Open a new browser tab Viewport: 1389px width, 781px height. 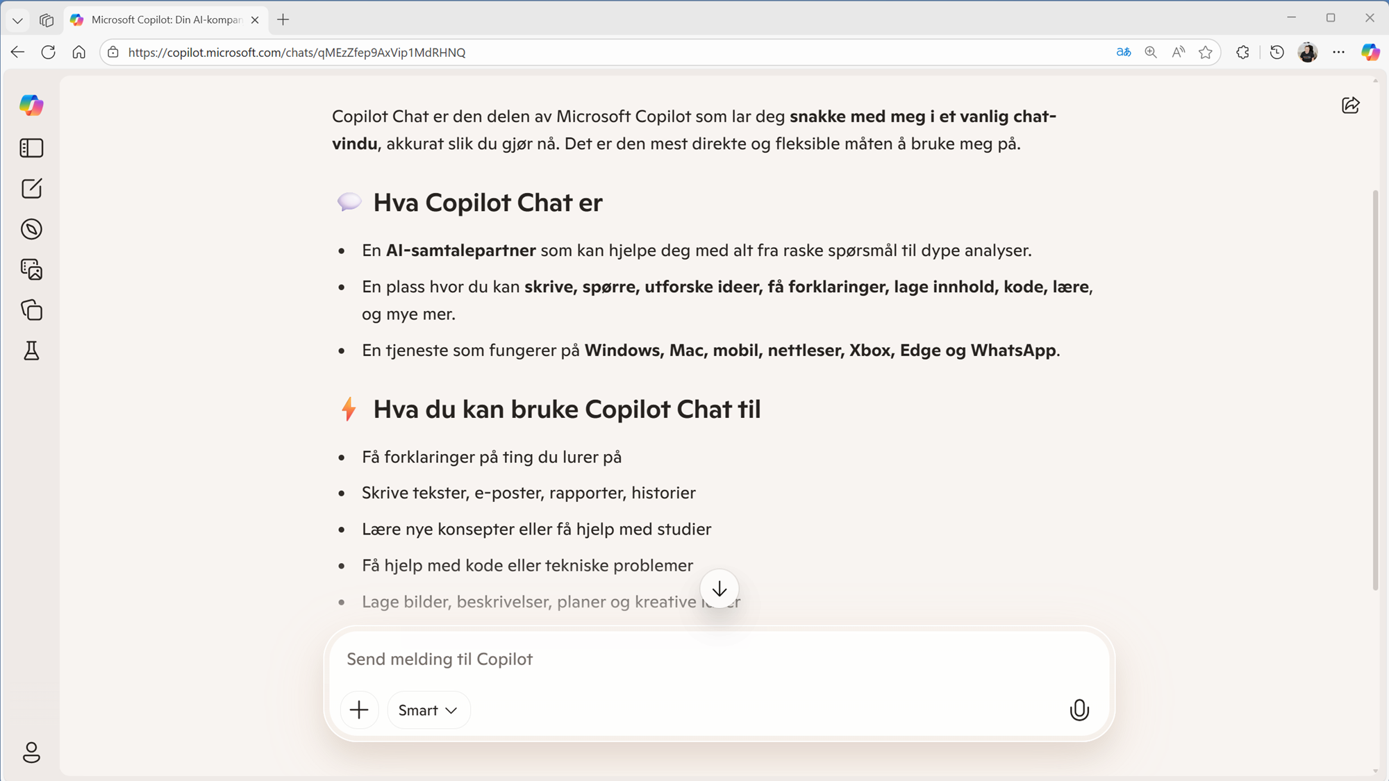tap(283, 19)
